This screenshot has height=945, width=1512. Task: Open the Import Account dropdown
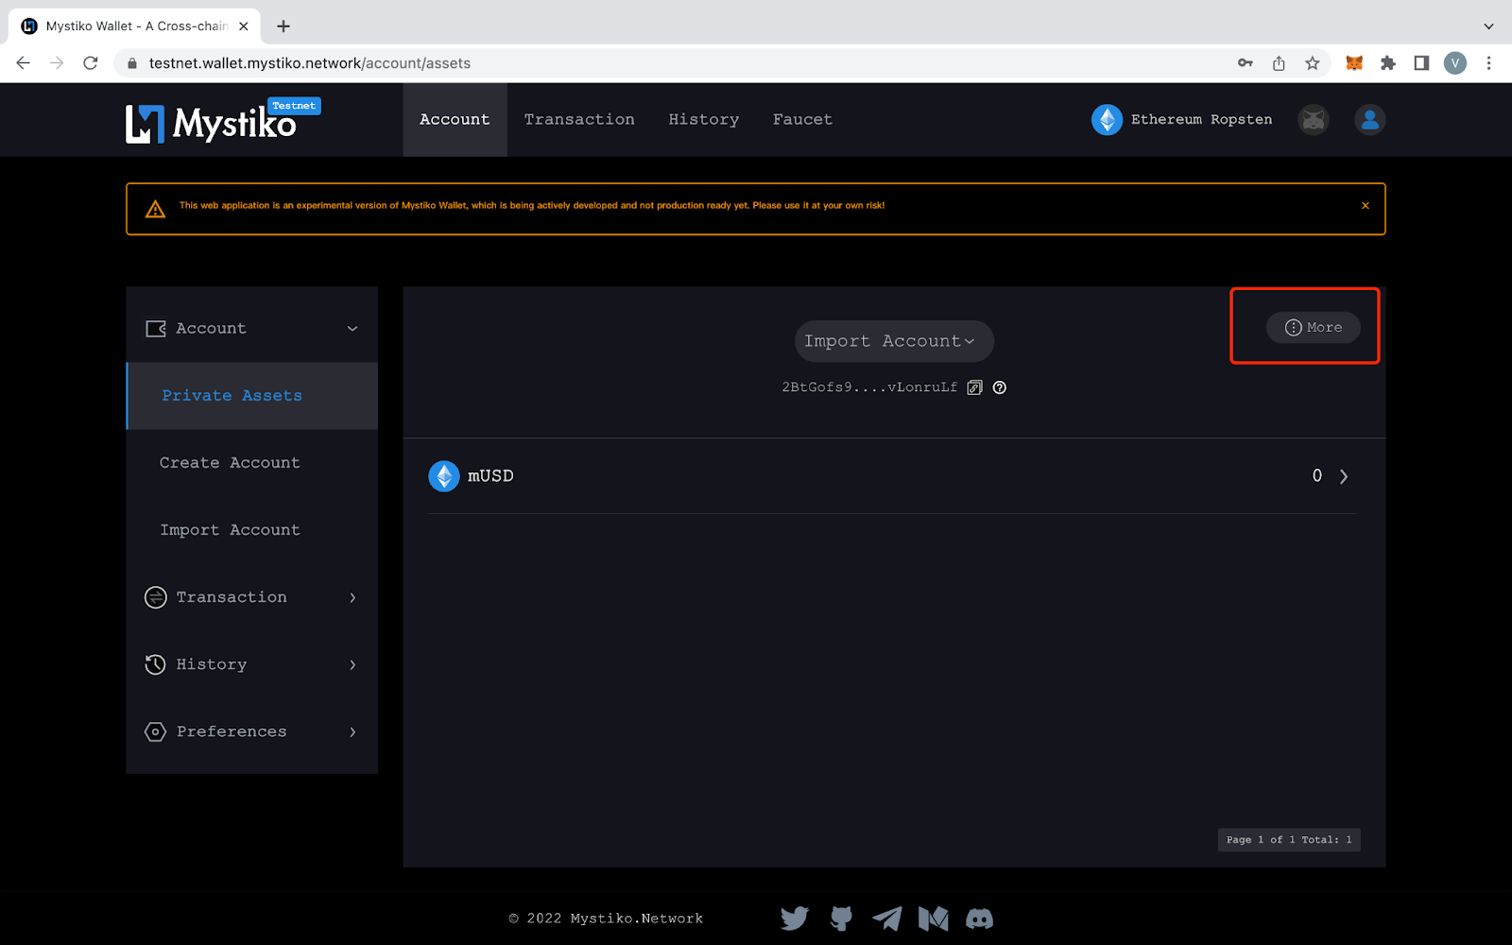coord(894,341)
